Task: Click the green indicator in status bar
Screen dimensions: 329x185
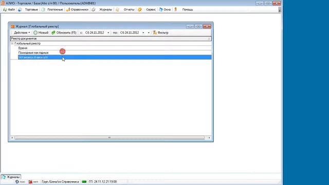Action: pos(84,182)
